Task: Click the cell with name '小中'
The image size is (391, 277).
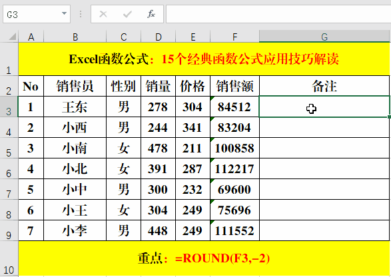Action: (75, 190)
